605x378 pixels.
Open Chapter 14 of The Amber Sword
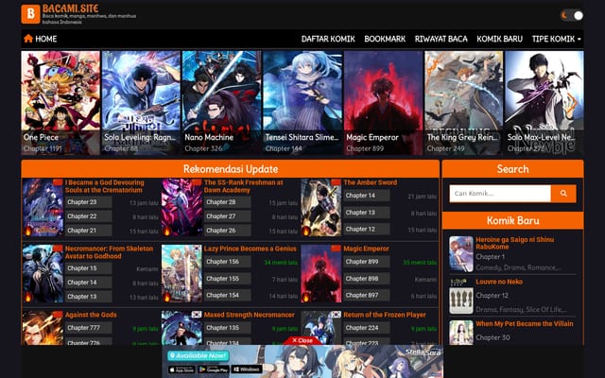click(x=367, y=196)
